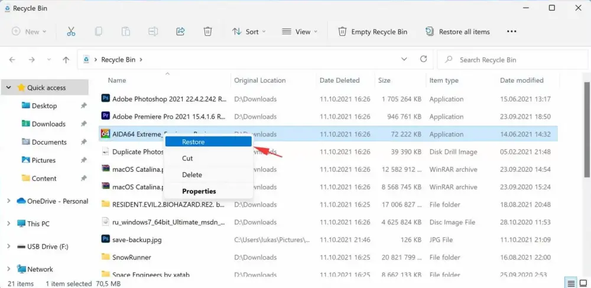Choose Restore from the context menu

pyautogui.click(x=208, y=142)
